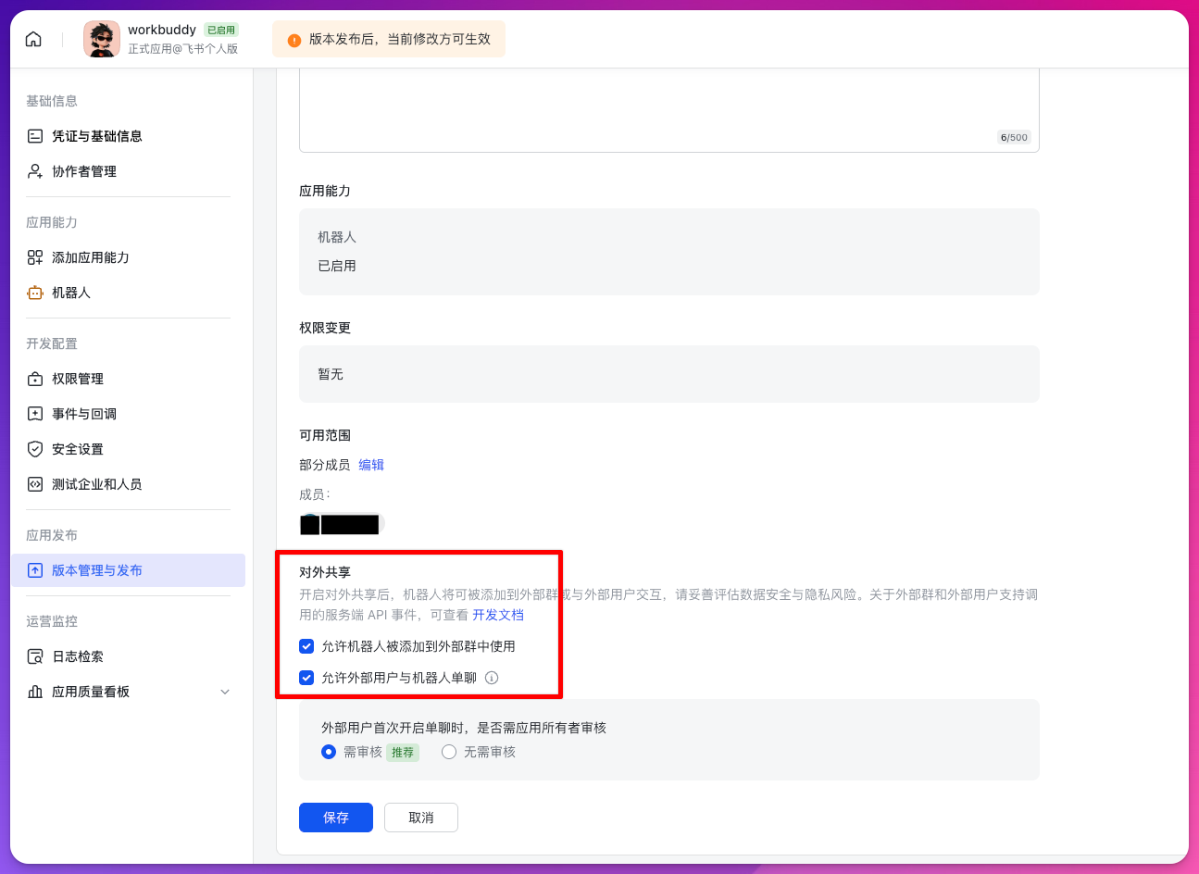The width and height of the screenshot is (1199, 874).
Task: Open 安全设置 from the sidebar
Action: point(128,449)
